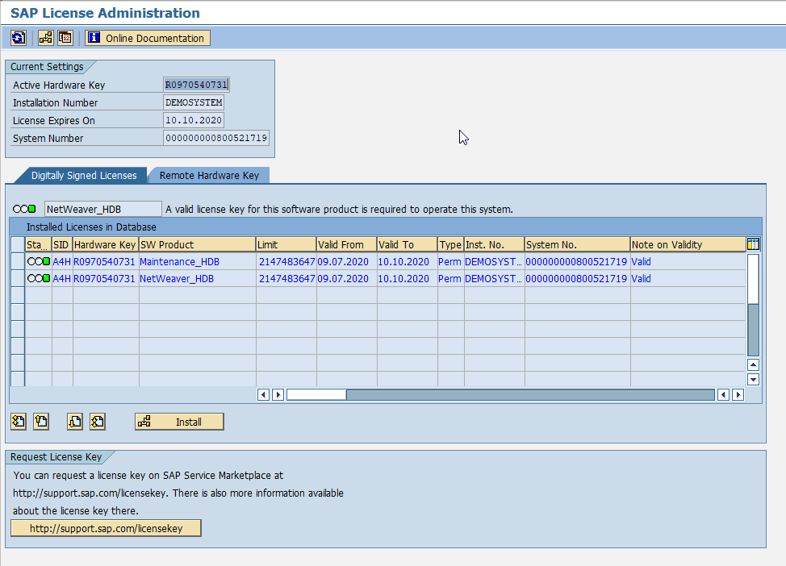The image size is (786, 566).
Task: Go to the last page of licenses
Action: [98, 422]
